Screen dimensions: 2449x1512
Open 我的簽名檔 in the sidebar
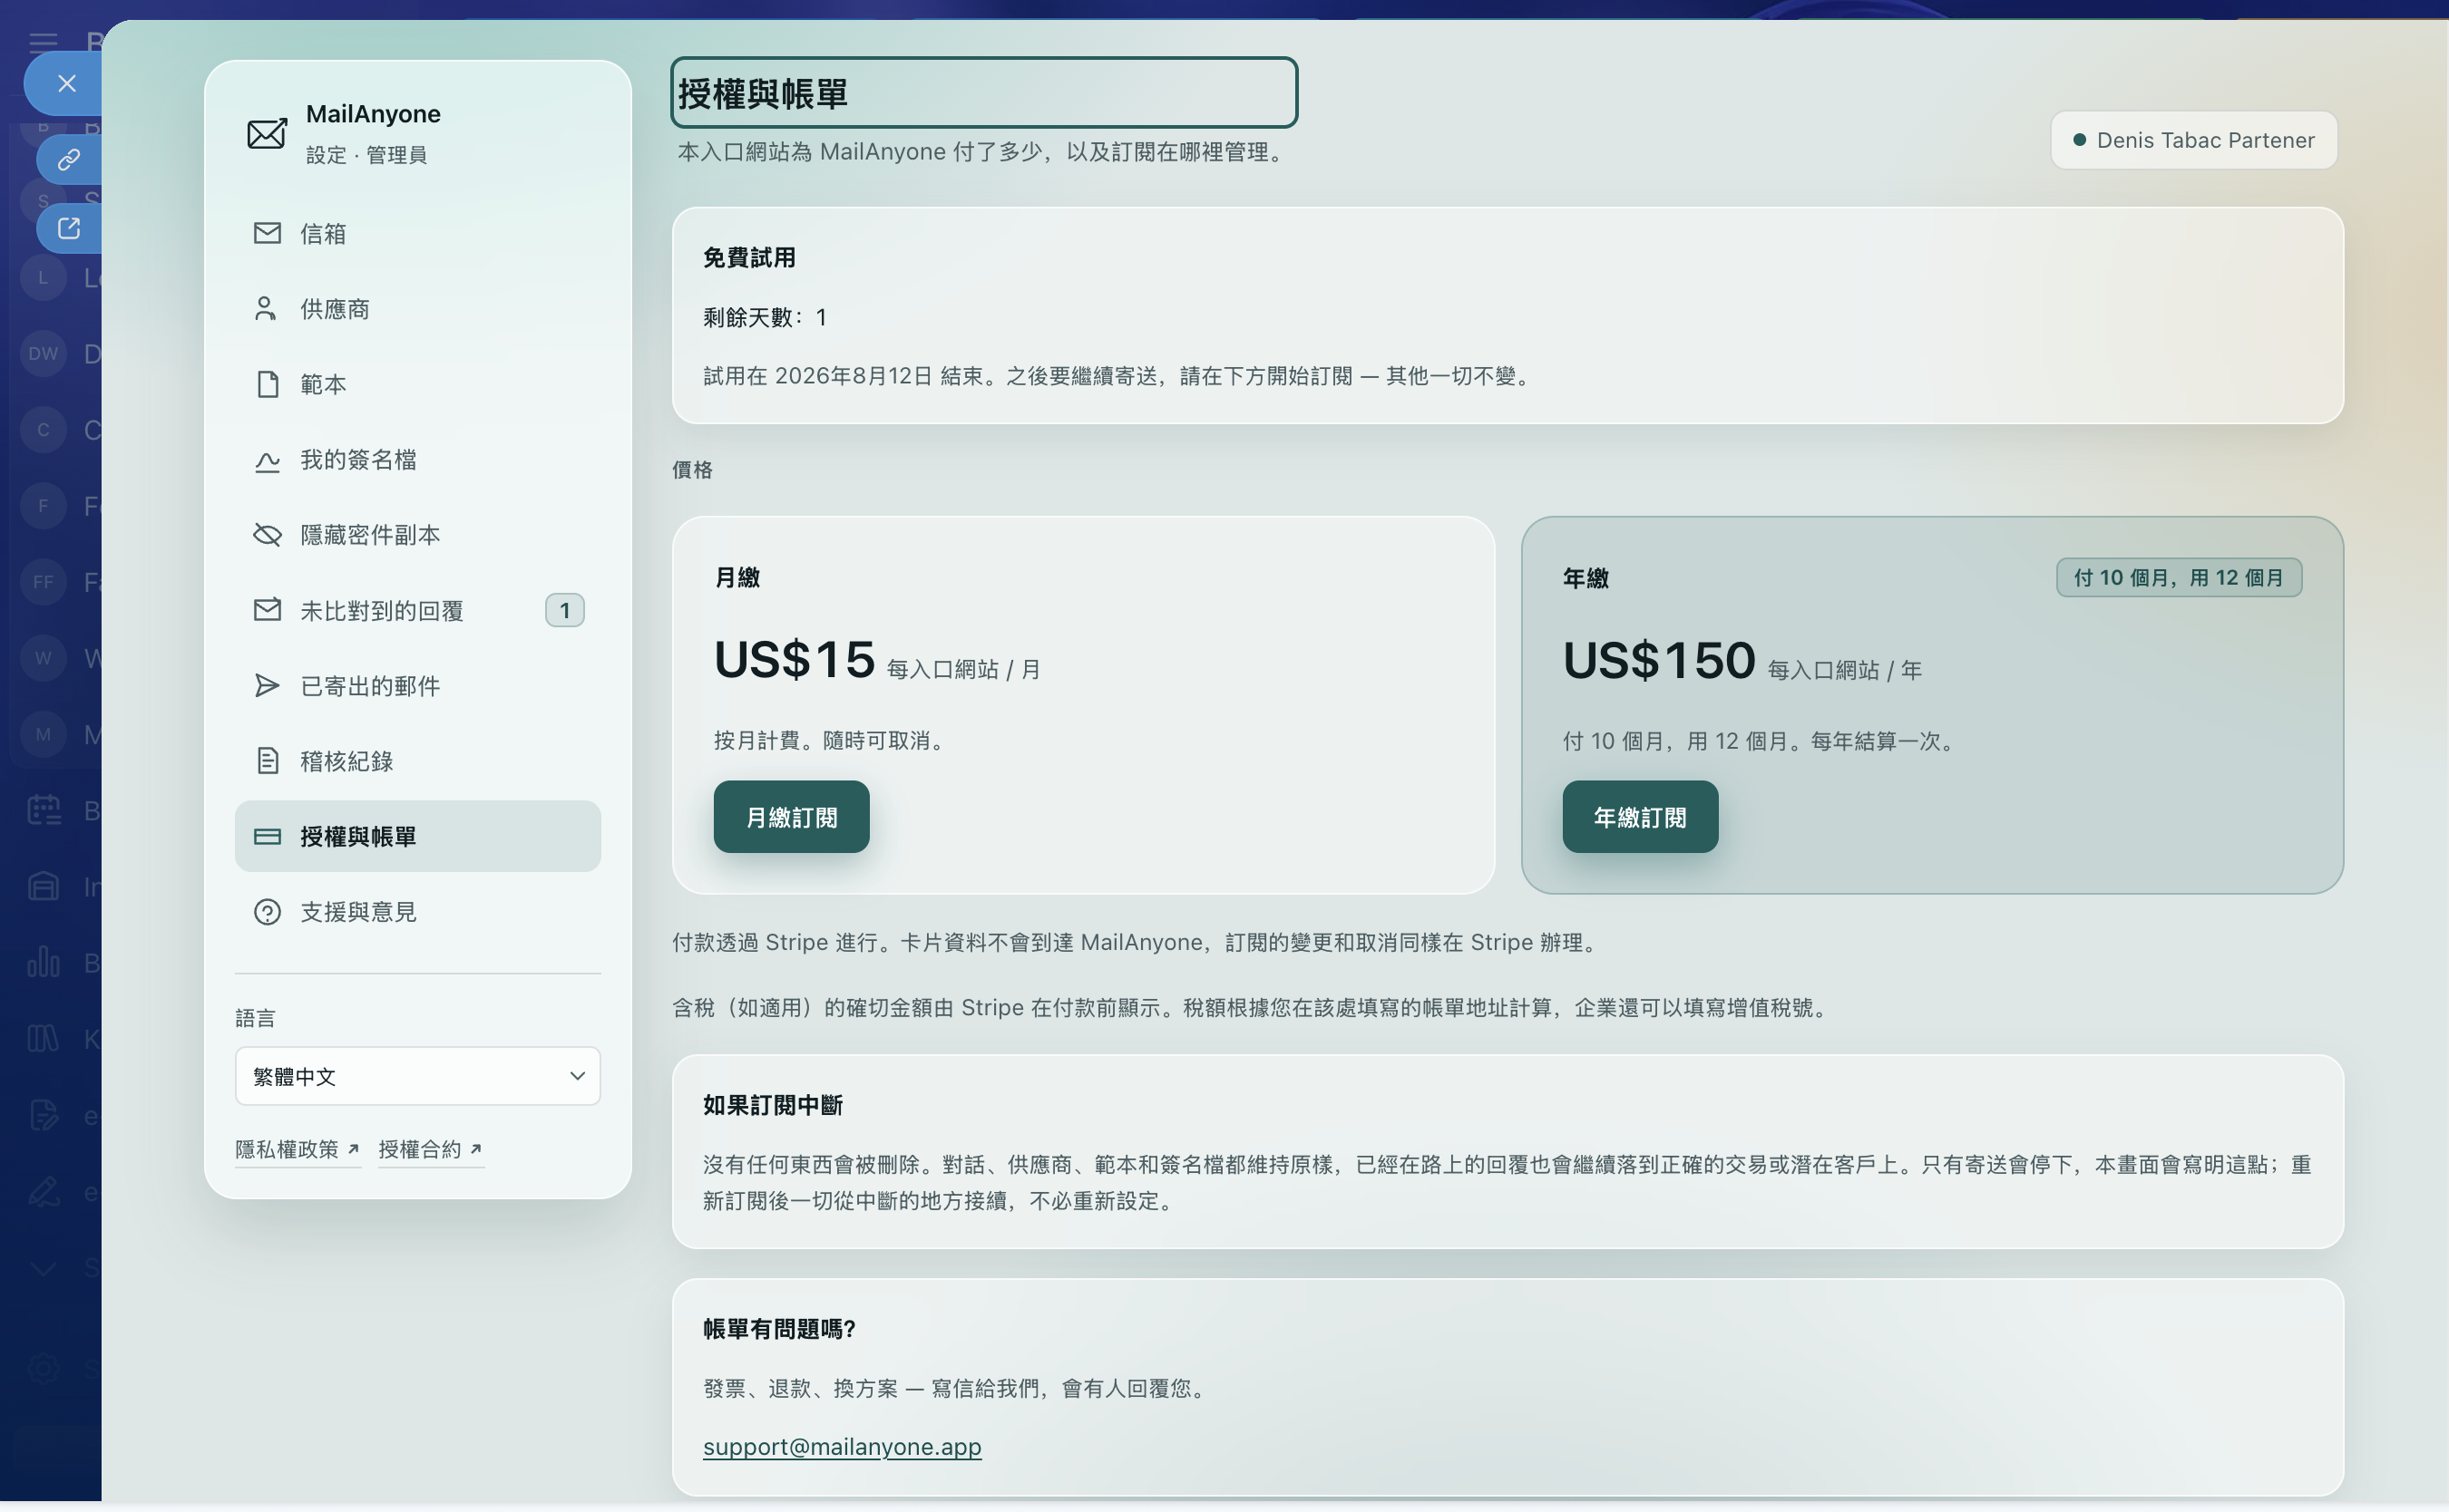point(417,460)
